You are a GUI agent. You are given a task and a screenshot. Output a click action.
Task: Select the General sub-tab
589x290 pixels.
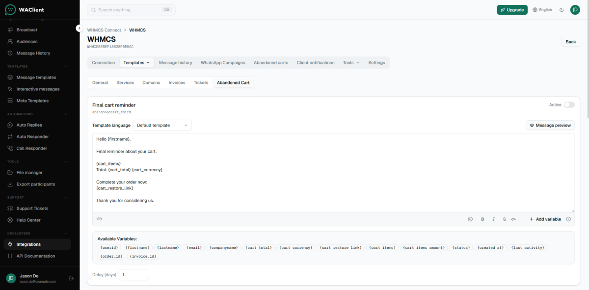[100, 82]
